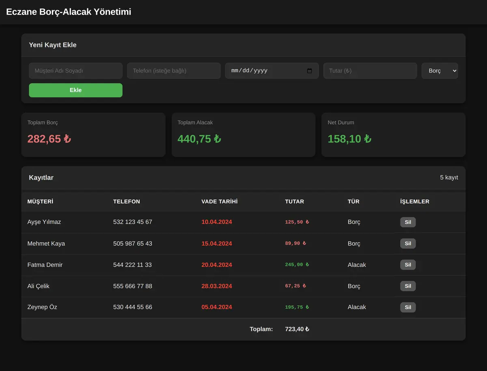Click the TUTAR column header
This screenshot has width=487, height=371.
pos(295,202)
